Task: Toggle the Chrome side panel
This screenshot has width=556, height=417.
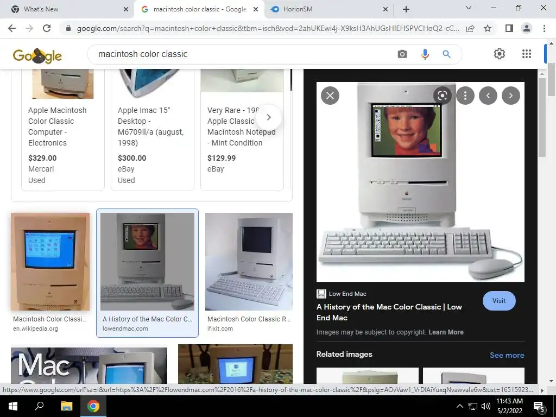Action: pos(509,28)
